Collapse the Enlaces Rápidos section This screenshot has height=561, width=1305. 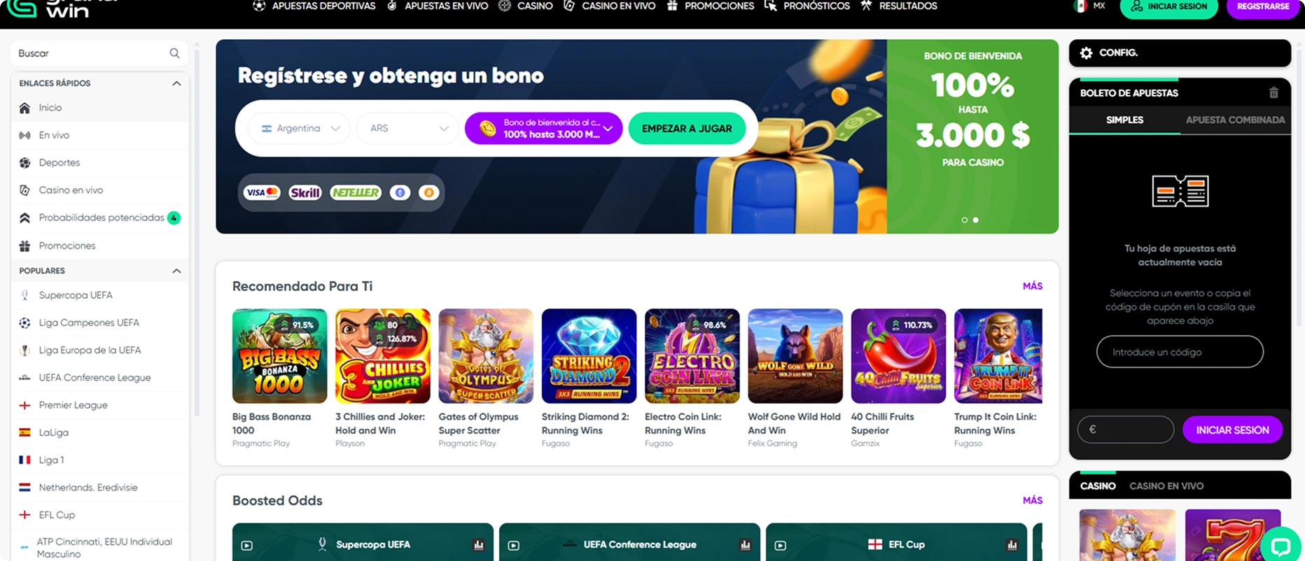(176, 83)
